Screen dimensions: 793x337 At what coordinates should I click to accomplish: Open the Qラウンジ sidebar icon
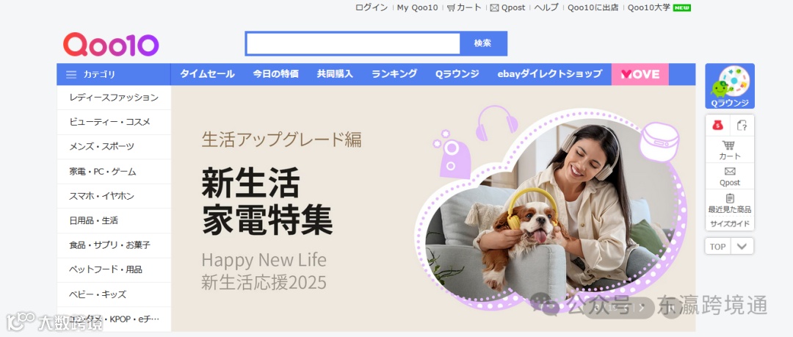click(x=730, y=86)
